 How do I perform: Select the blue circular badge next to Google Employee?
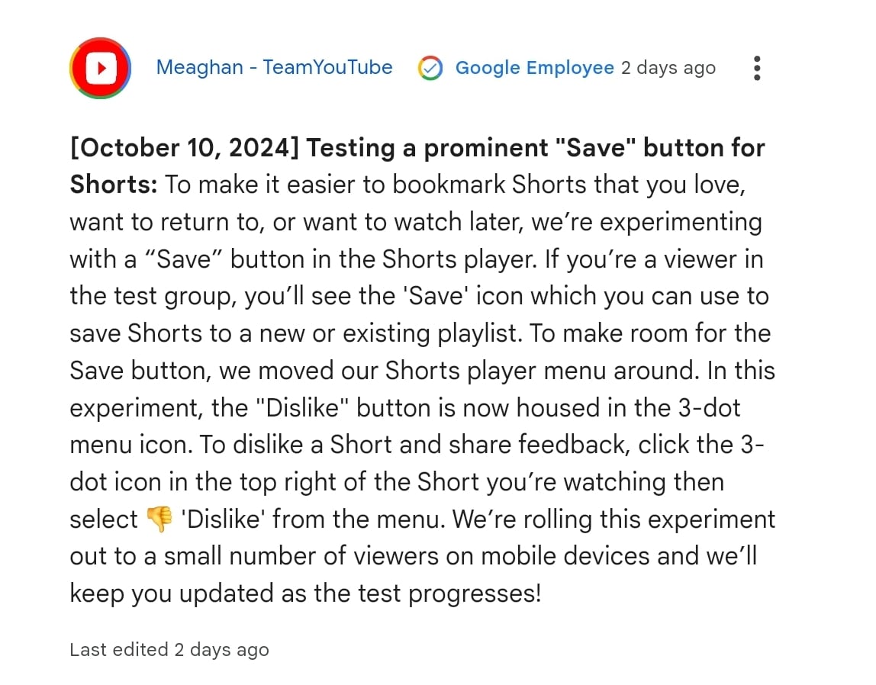click(430, 68)
